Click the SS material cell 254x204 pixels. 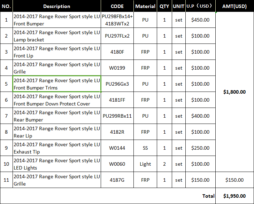pyautogui.click(x=145, y=148)
